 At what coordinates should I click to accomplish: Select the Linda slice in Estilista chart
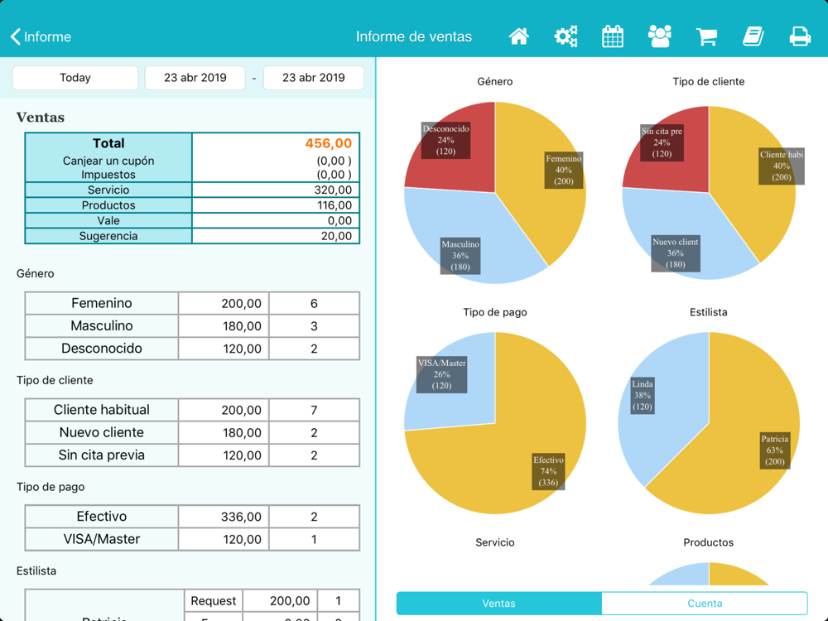pos(643,395)
